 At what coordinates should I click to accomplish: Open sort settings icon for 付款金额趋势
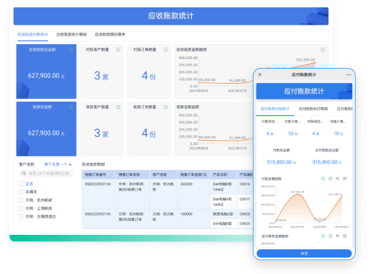tap(337, 179)
